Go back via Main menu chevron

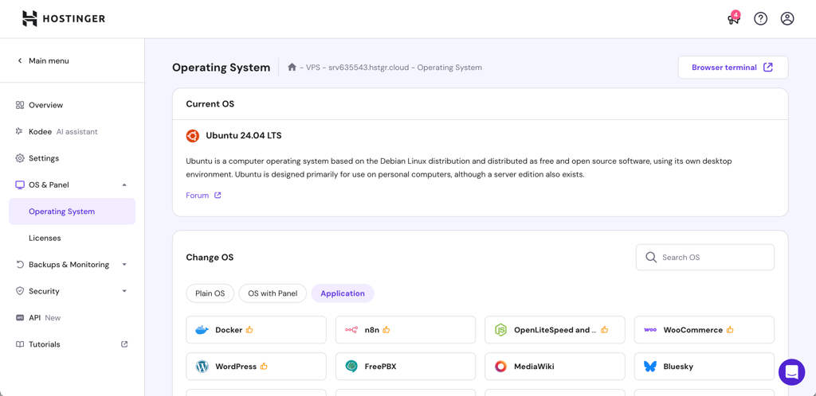(20, 60)
